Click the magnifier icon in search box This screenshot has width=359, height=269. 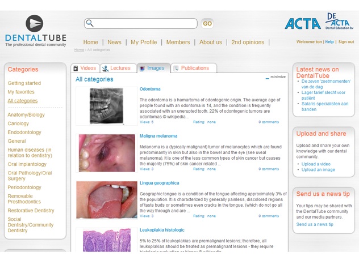click(90, 23)
